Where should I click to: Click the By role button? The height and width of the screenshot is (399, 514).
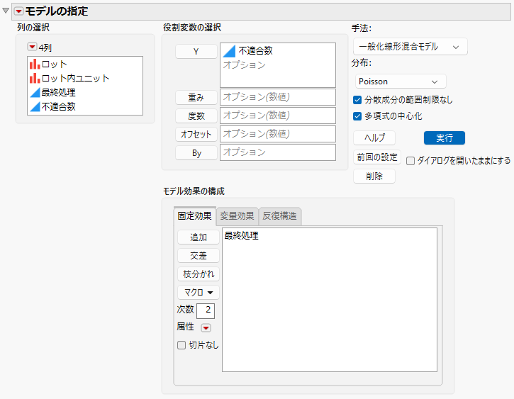tap(196, 153)
